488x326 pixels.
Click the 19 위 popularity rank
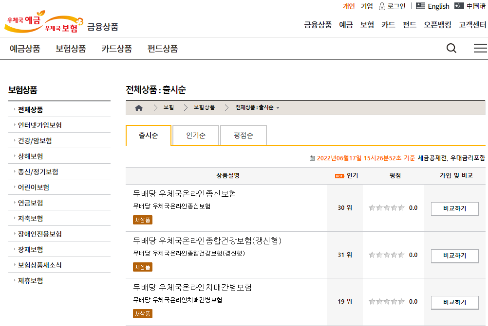point(345,302)
